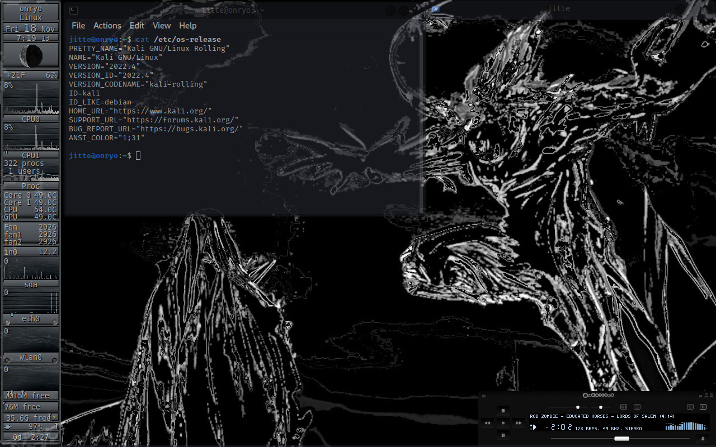Image resolution: width=716 pixels, height=447 pixels.
Task: Click the 76M free swap meter
Action: 31,407
